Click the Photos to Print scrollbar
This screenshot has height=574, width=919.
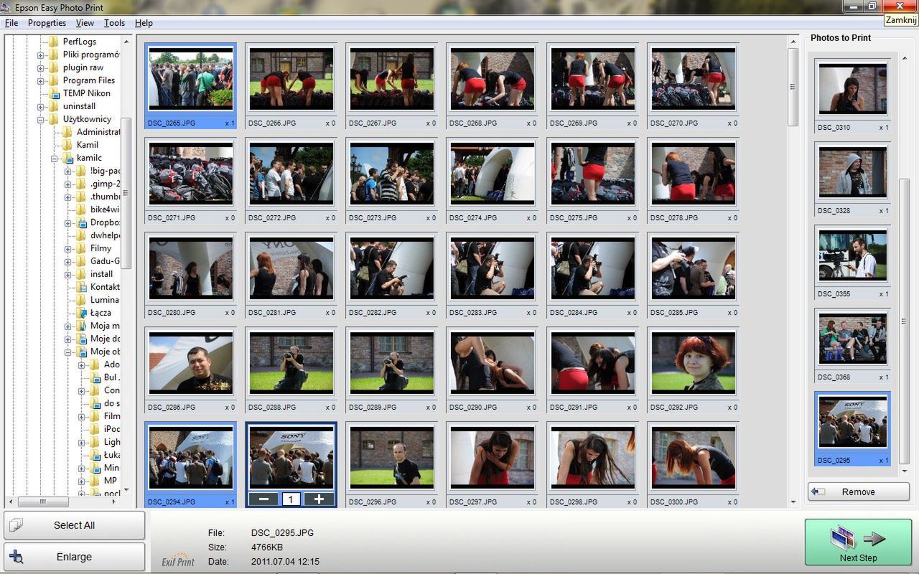[905, 321]
